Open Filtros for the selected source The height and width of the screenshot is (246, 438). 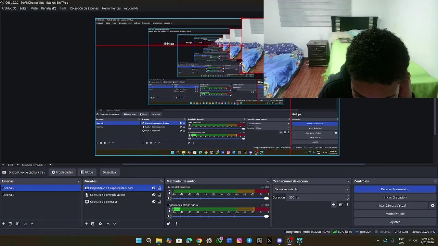coord(87,172)
